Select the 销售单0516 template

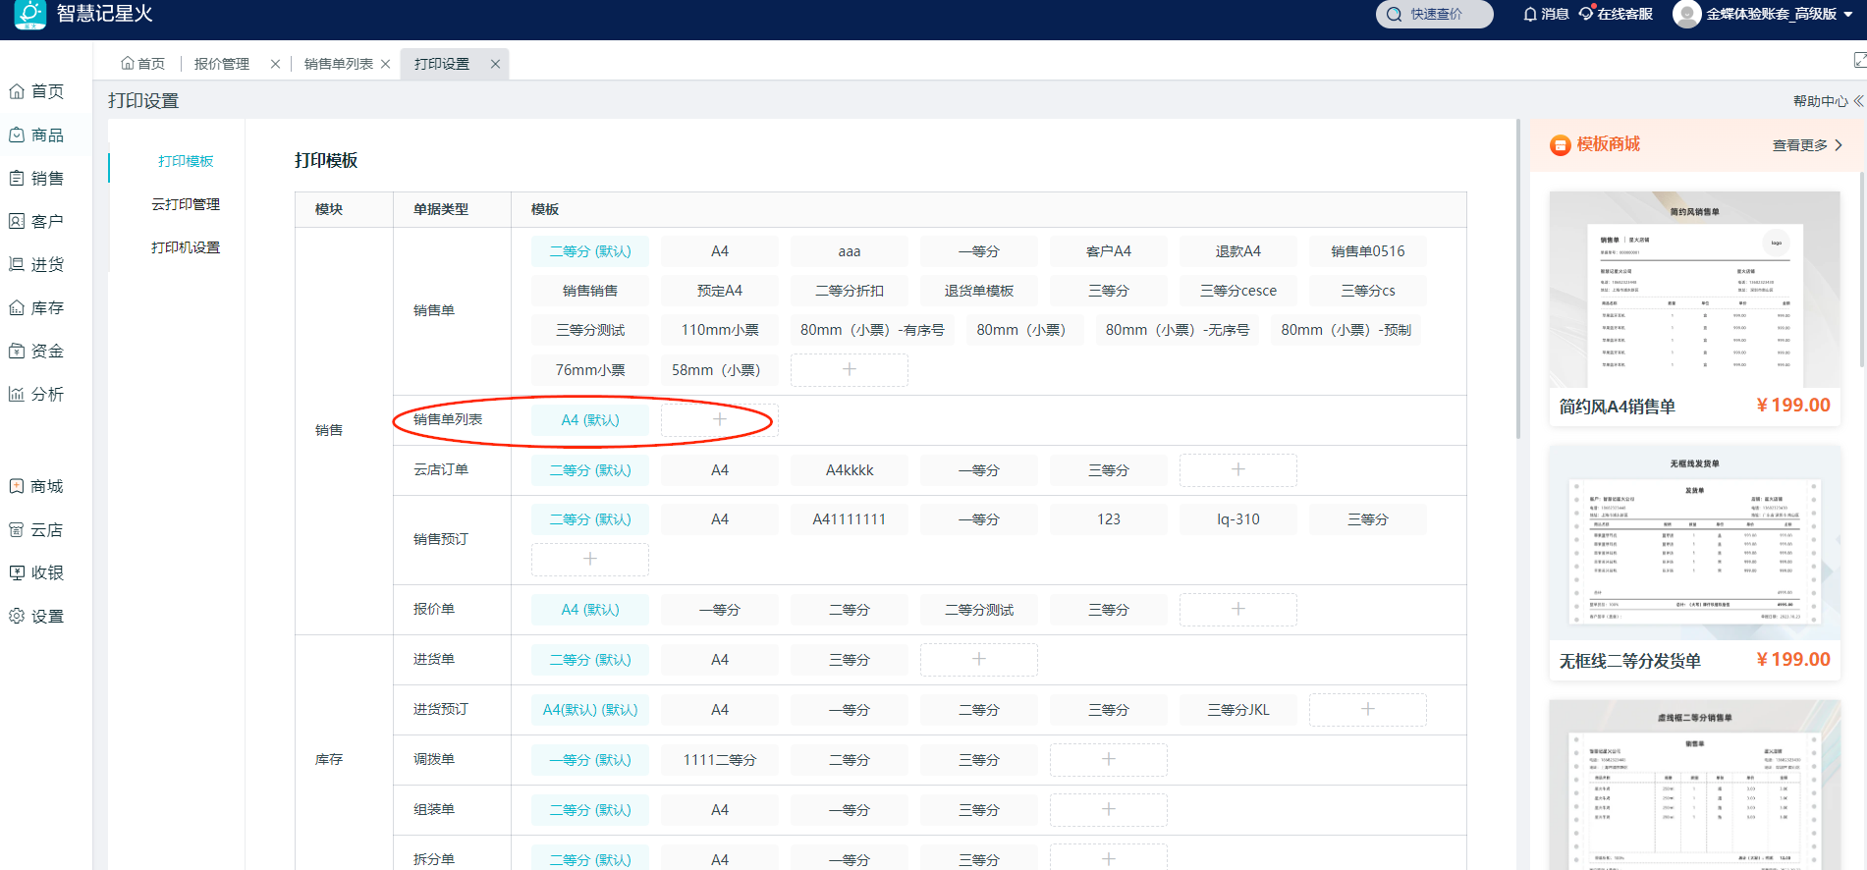[1368, 251]
